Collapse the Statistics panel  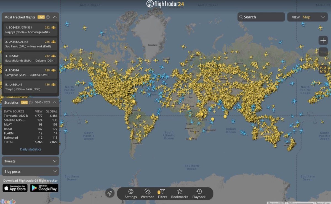click(55, 102)
